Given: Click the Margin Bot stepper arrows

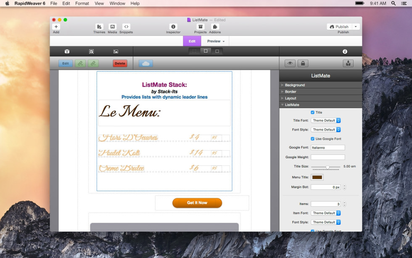Looking at the screenshot, I should [344, 187].
